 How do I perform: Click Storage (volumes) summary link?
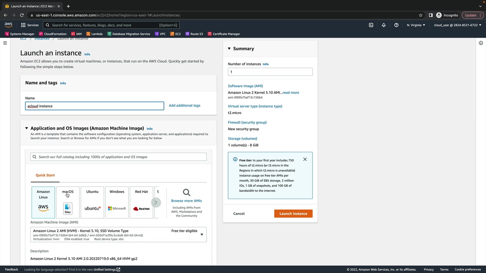(x=243, y=138)
